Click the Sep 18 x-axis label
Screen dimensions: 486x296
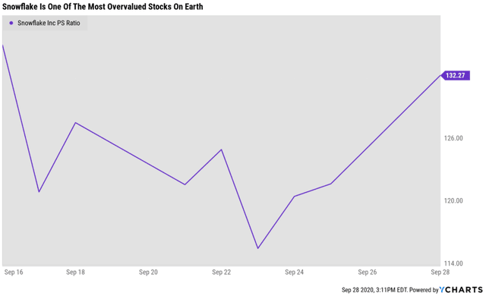tap(75, 272)
